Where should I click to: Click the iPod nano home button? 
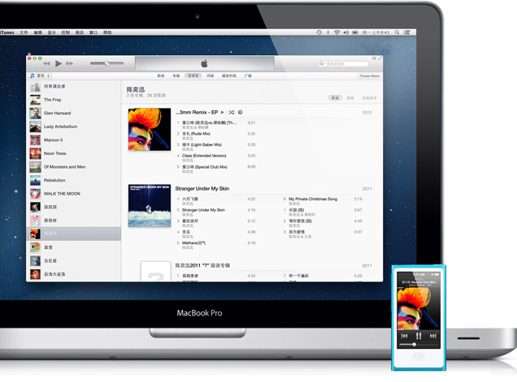[419, 356]
